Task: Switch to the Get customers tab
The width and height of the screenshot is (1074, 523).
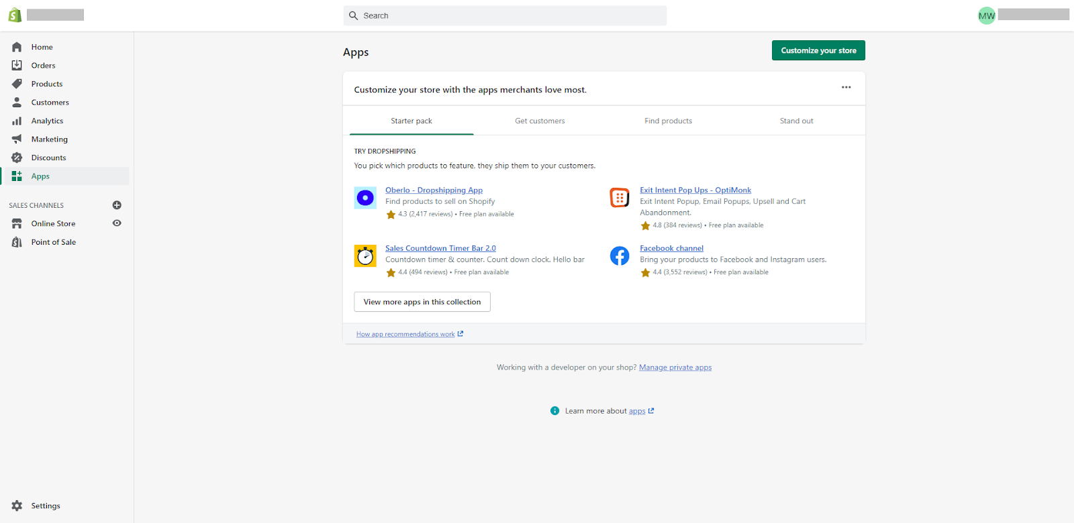Action: tap(540, 121)
